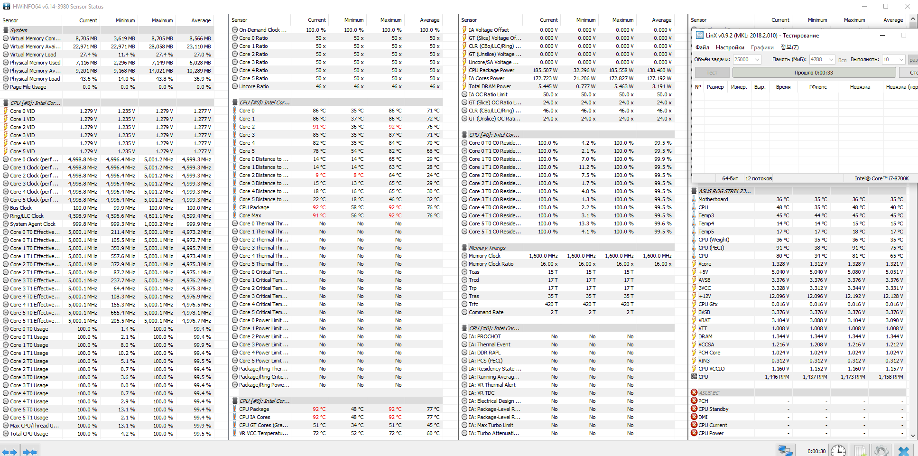Click the red X icon beside CPU Power
Screen dimensions: 918x456
pos(694,433)
